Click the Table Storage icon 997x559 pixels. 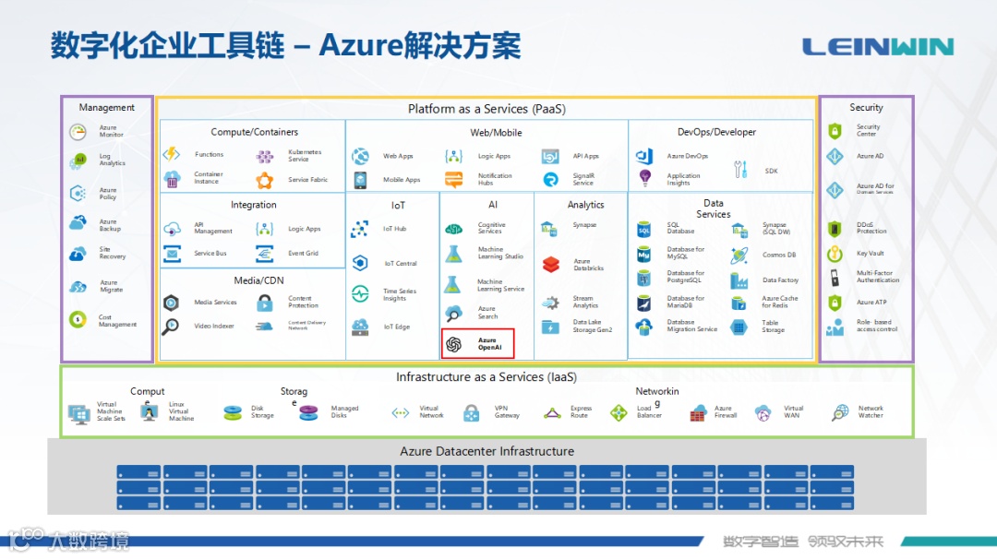pyautogui.click(x=739, y=327)
